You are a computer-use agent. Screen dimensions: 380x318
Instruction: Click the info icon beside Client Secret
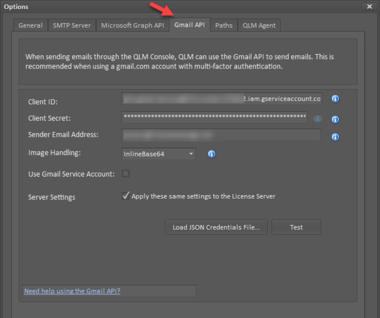click(x=335, y=119)
